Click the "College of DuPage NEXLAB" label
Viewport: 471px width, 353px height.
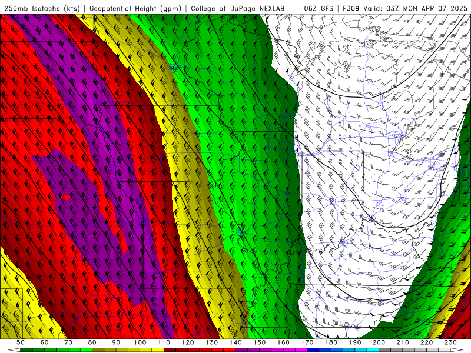click(238, 9)
